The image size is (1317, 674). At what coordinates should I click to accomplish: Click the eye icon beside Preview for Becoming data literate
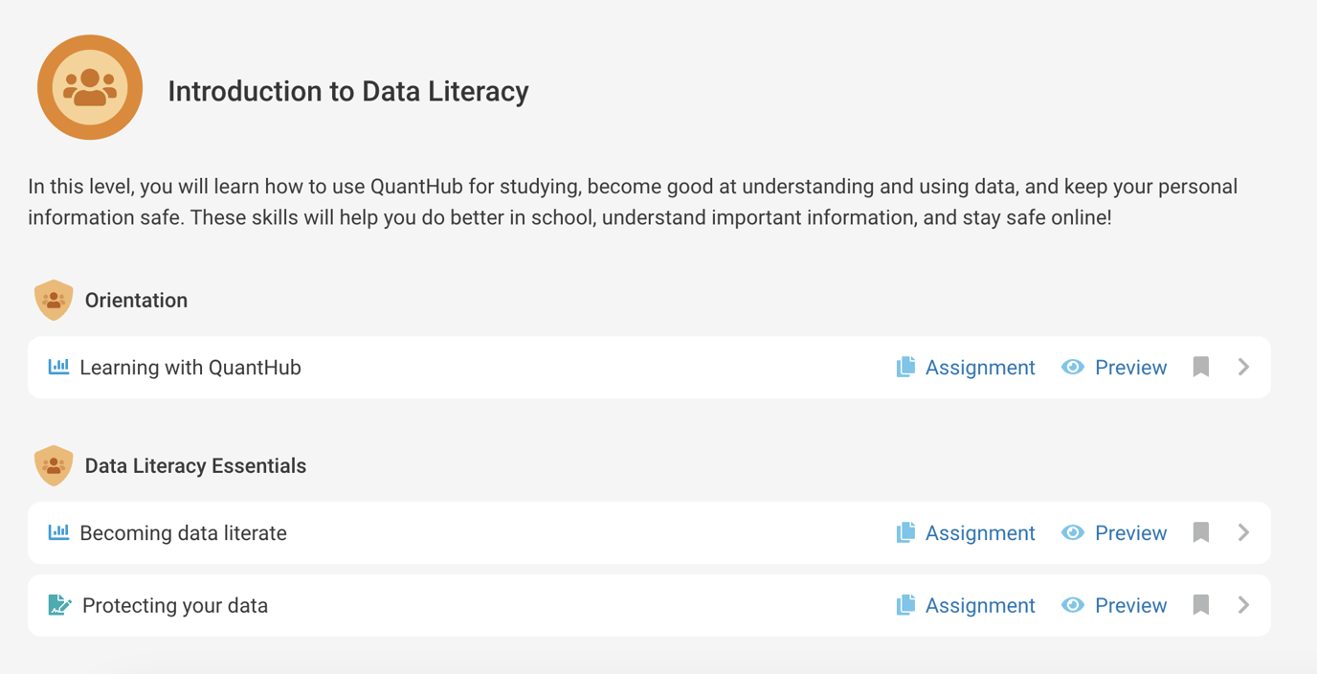coord(1072,532)
